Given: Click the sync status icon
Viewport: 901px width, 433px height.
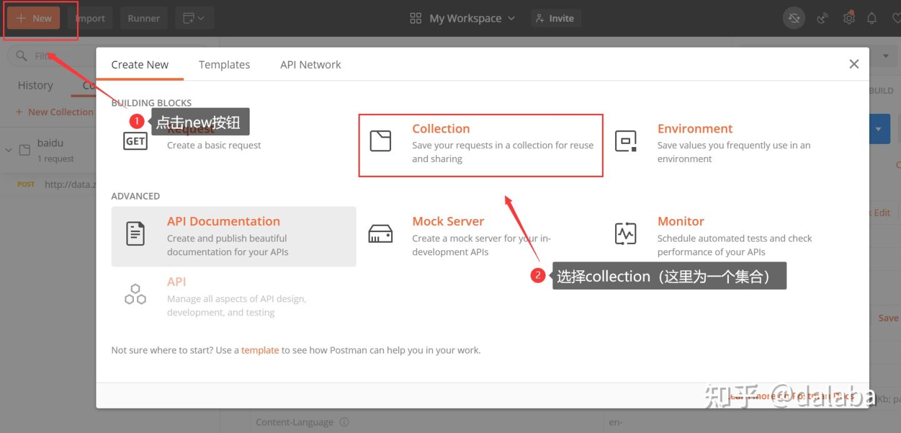Looking at the screenshot, I should 794,18.
